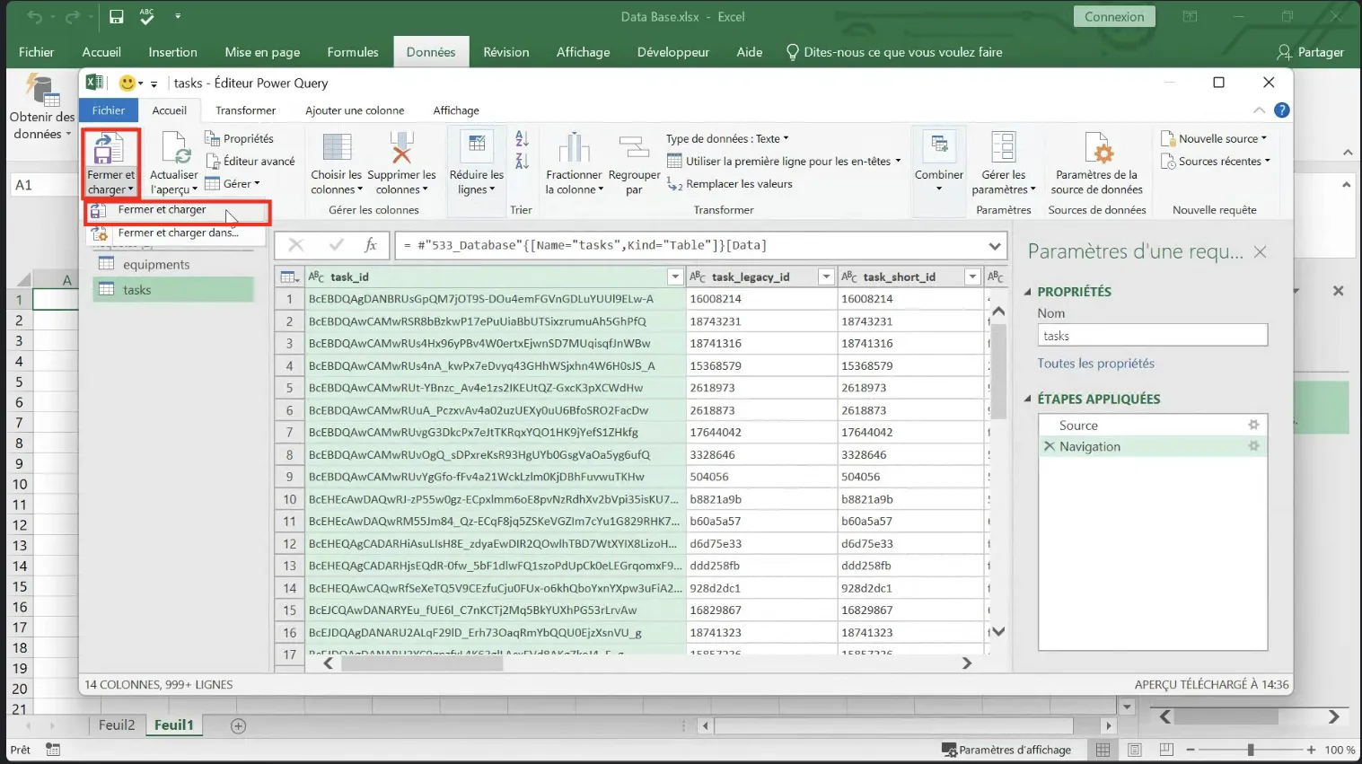Open the Affichage tab in Power Query
The width and height of the screenshot is (1362, 764).
[x=456, y=110]
